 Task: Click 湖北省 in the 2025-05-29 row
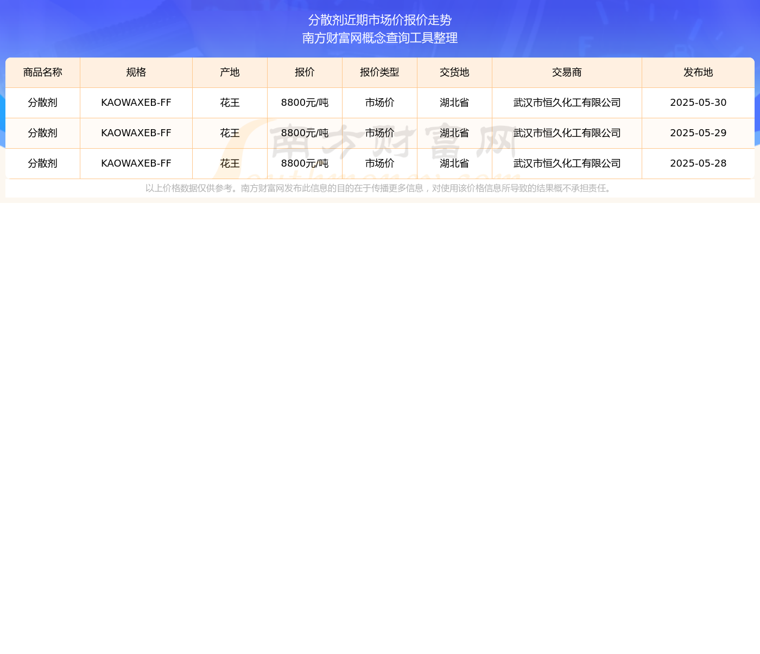455,133
